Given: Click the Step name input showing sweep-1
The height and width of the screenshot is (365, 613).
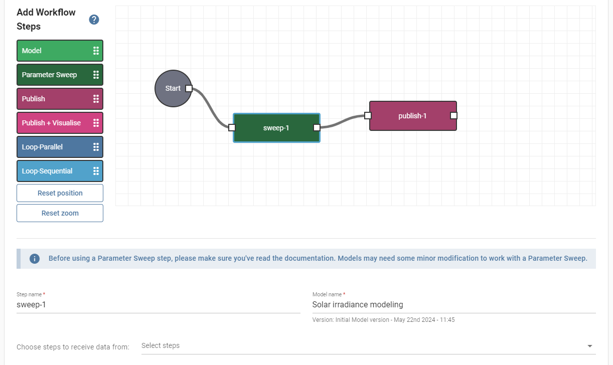Looking at the screenshot, I should pyautogui.click(x=150, y=304).
